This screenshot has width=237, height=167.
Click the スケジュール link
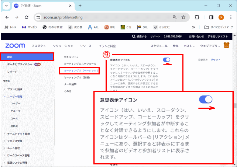pos(159,46)
